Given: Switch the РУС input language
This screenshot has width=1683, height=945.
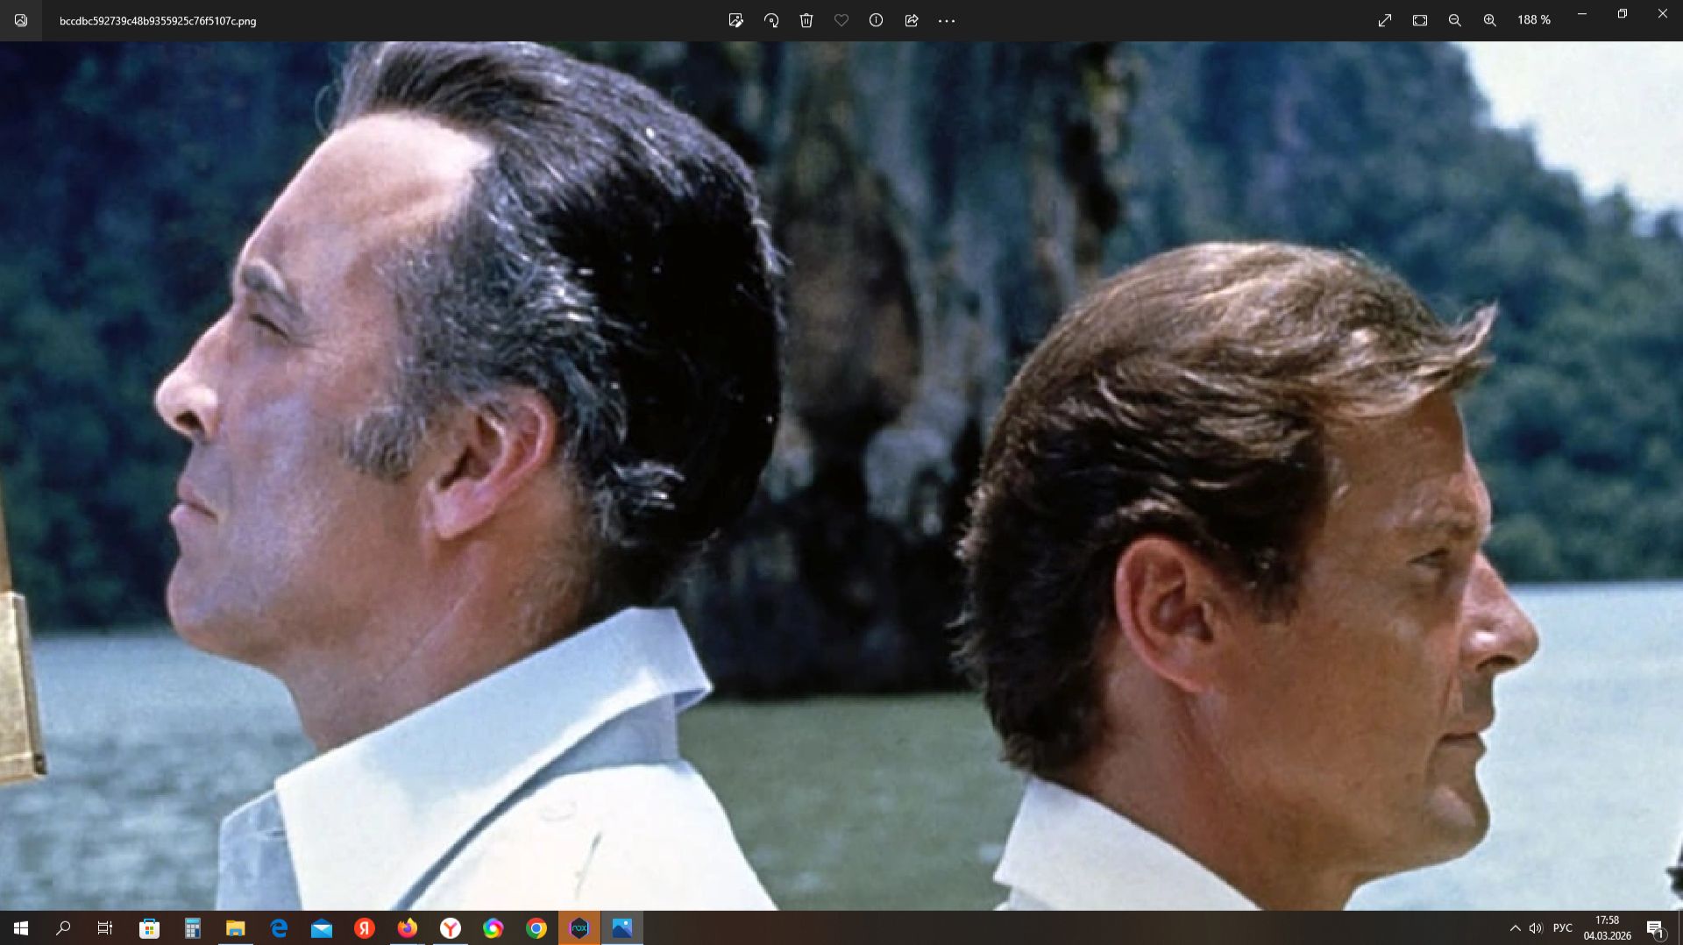Looking at the screenshot, I should click(1563, 928).
